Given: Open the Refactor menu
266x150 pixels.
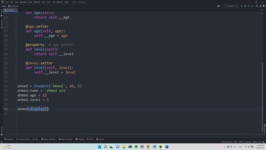Looking at the screenshot, I should pyautogui.click(x=37, y=2).
